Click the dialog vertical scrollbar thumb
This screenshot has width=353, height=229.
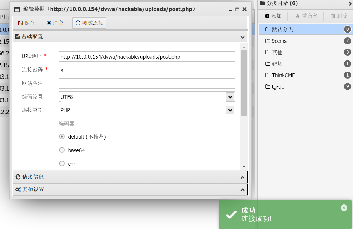click(244, 83)
